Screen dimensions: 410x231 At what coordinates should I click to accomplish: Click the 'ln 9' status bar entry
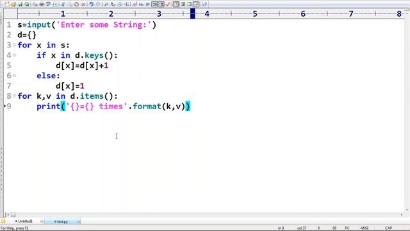(x=281, y=228)
